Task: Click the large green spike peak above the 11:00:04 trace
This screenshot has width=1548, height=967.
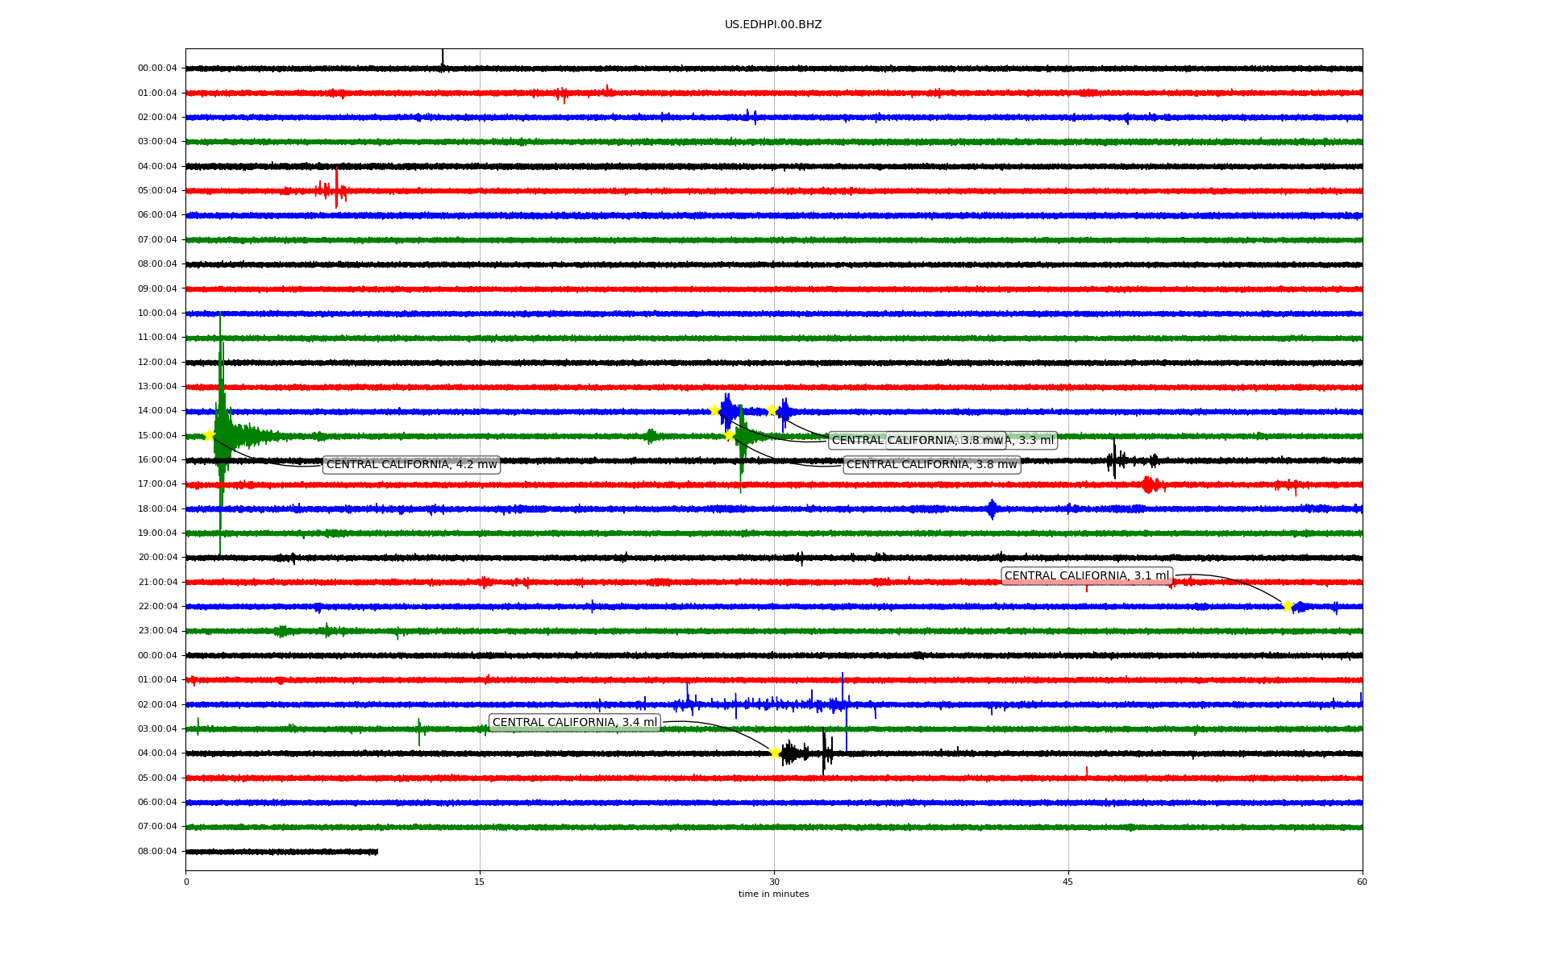Action: click(219, 316)
